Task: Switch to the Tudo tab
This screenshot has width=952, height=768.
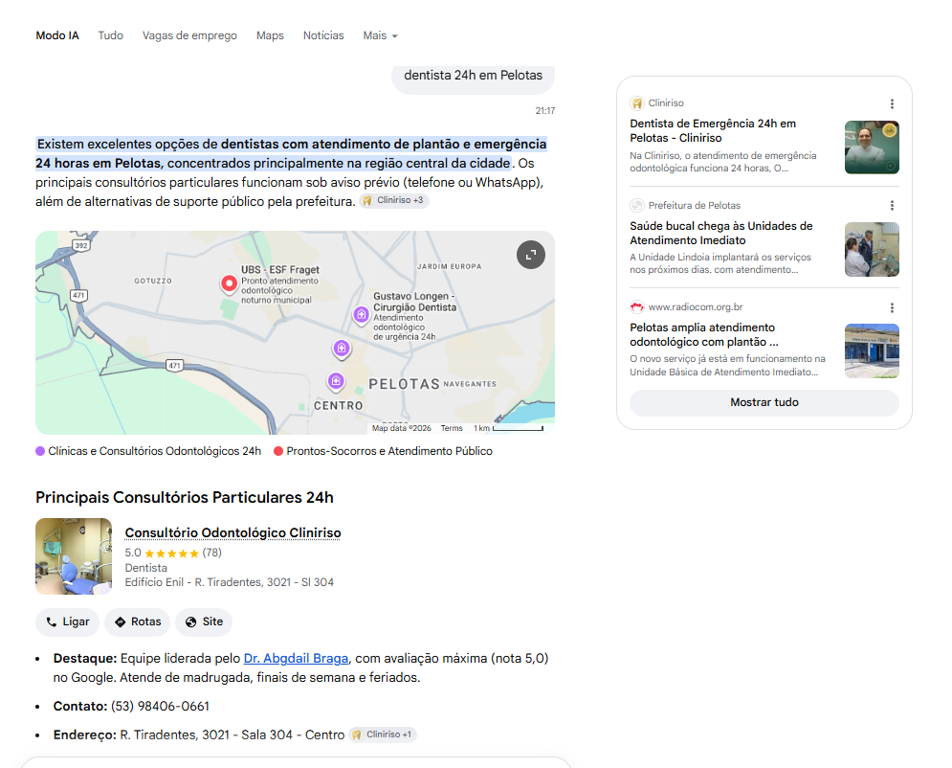Action: point(110,35)
